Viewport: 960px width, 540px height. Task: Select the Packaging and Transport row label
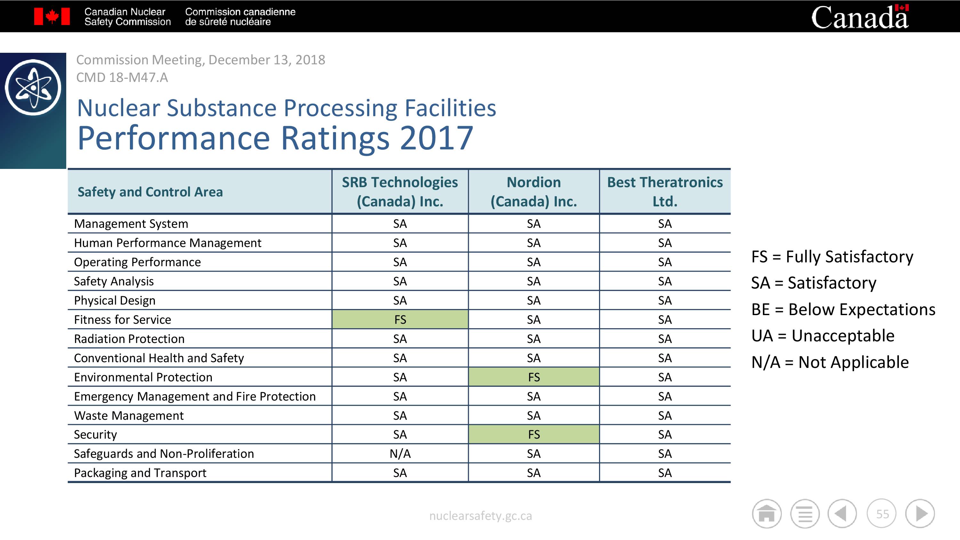[140, 473]
